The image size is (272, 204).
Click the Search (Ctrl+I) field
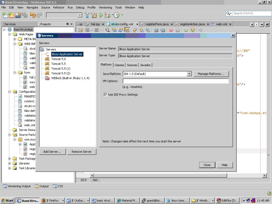coord(252,13)
